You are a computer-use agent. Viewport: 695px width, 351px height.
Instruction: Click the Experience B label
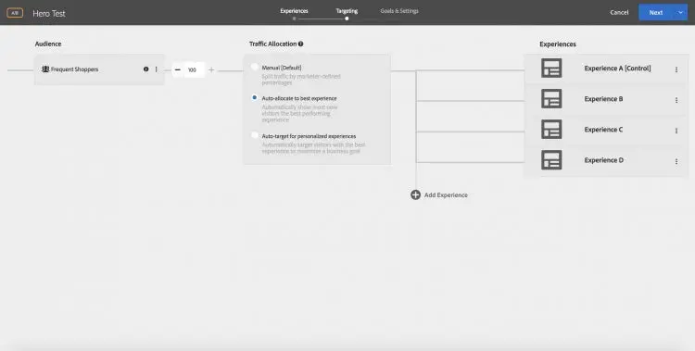[x=603, y=99]
